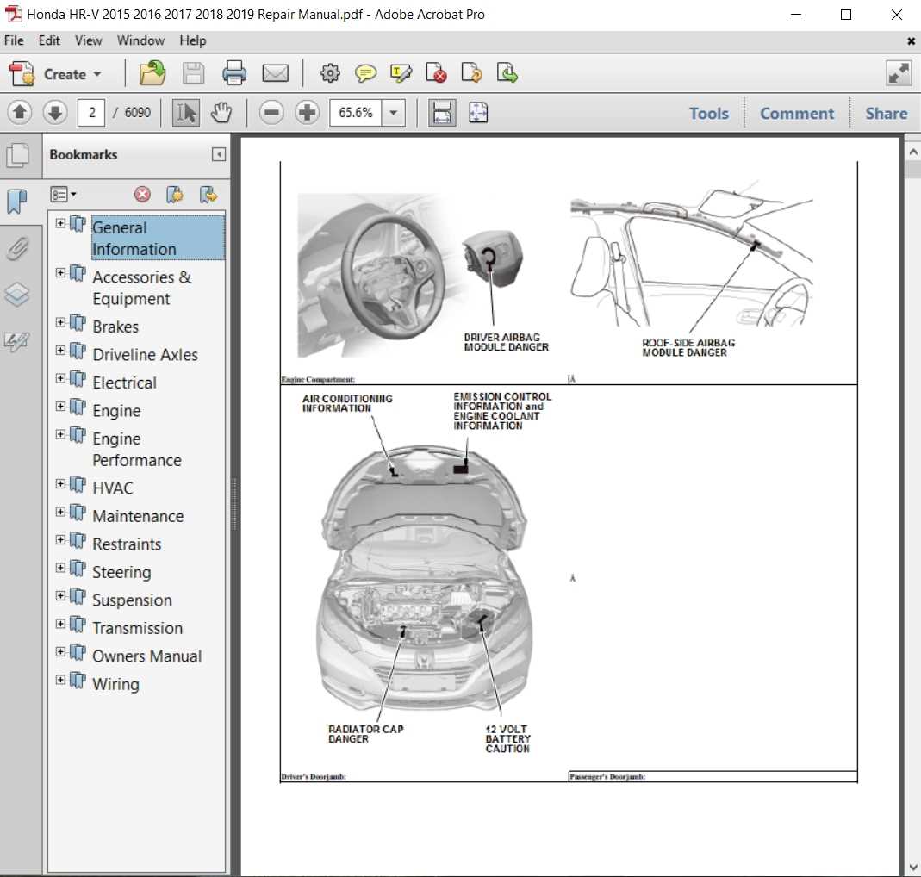This screenshot has height=877, width=921.
Task: Open the zoom level dropdown
Action: (x=394, y=112)
